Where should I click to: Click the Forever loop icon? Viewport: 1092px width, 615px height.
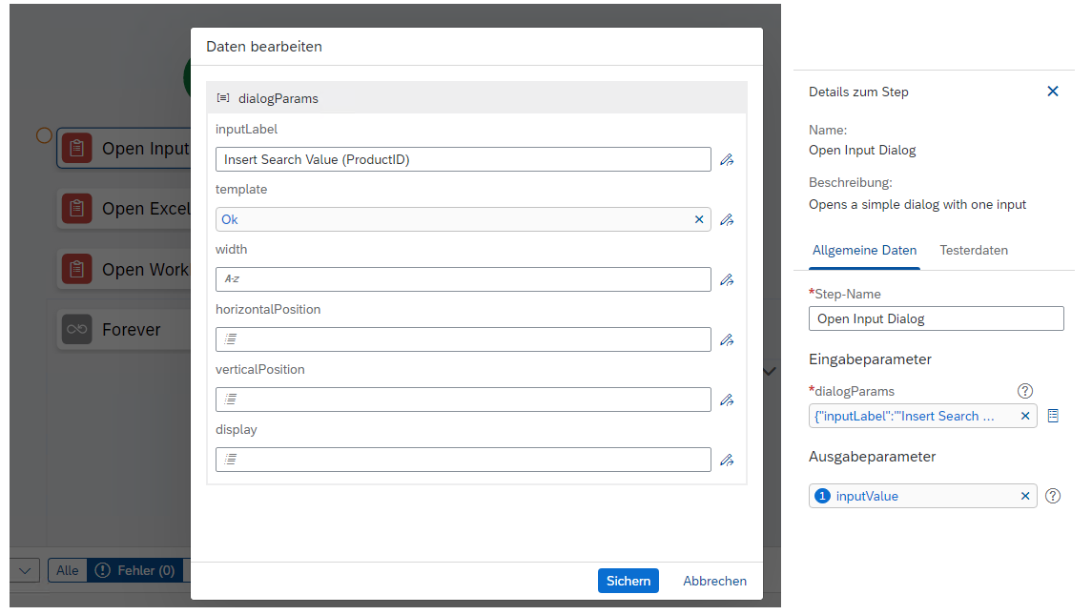tap(76, 330)
